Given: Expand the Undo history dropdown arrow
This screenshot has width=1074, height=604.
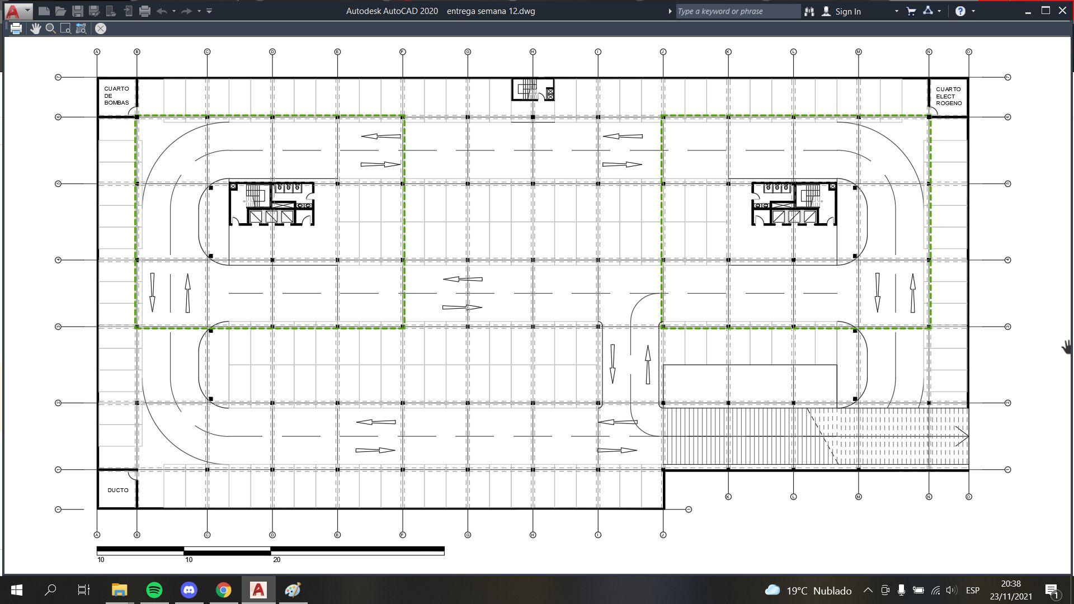Looking at the screenshot, I should [x=174, y=11].
